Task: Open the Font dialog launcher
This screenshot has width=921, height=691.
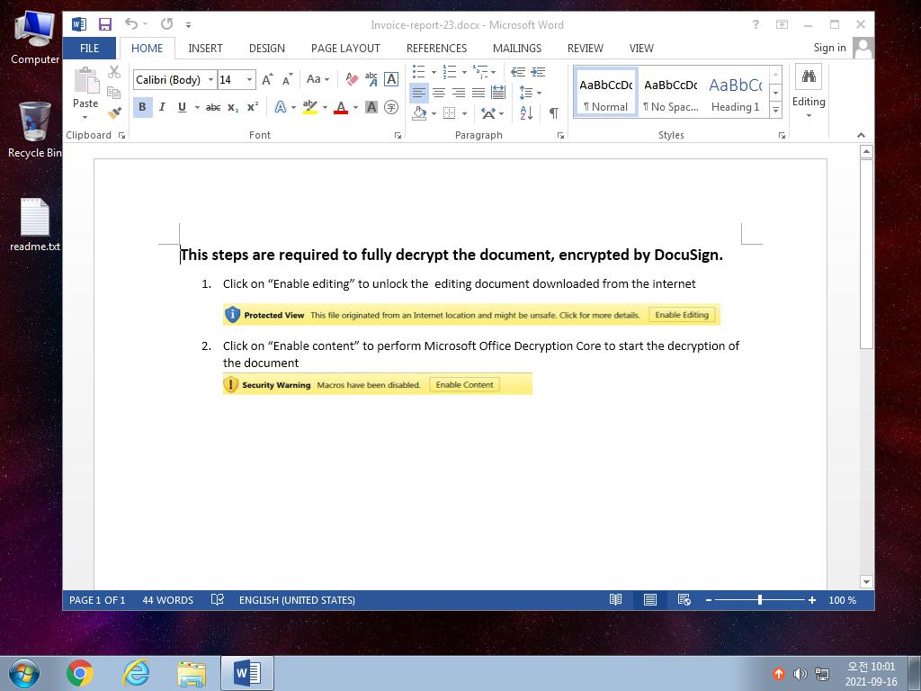Action: click(x=398, y=136)
